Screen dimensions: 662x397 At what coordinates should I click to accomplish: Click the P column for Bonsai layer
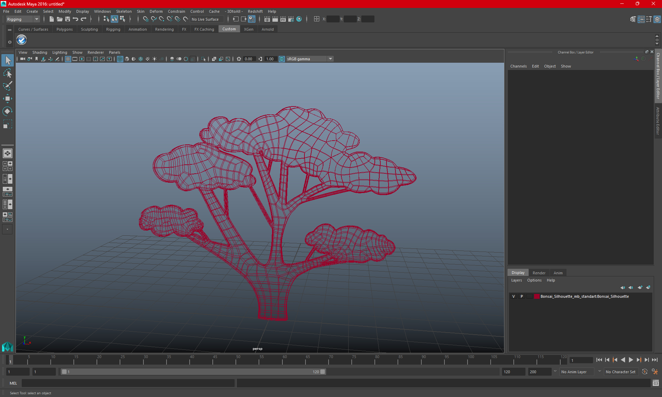tap(521, 296)
